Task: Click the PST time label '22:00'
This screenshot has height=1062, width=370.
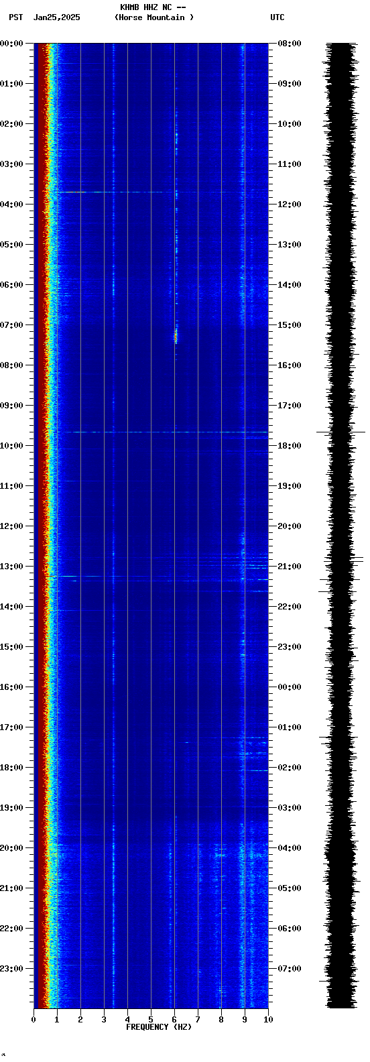Action: (11, 929)
